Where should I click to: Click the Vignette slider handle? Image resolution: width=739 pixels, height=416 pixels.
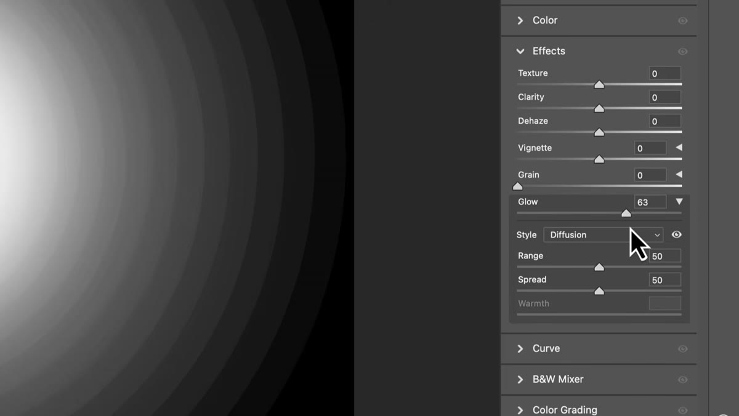pyautogui.click(x=599, y=159)
